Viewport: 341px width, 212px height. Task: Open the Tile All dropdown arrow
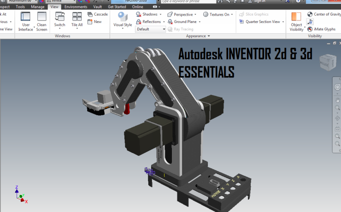tap(77, 29)
